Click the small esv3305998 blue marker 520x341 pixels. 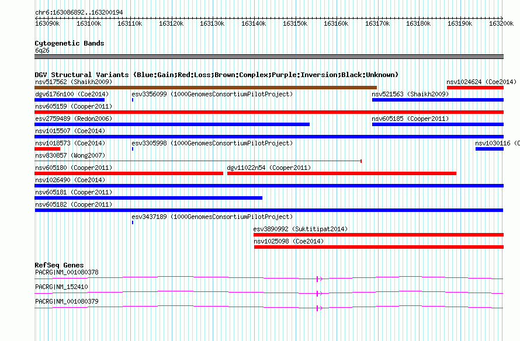[133, 149]
